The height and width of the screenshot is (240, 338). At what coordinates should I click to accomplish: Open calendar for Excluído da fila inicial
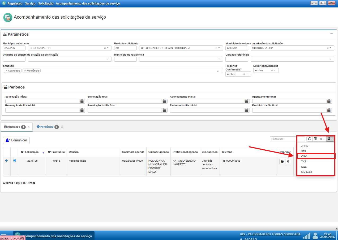pyautogui.click(x=247, y=110)
